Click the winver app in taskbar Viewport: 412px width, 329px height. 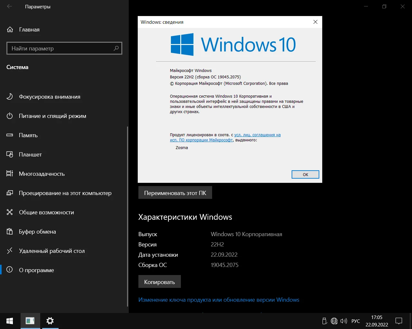coord(30,321)
